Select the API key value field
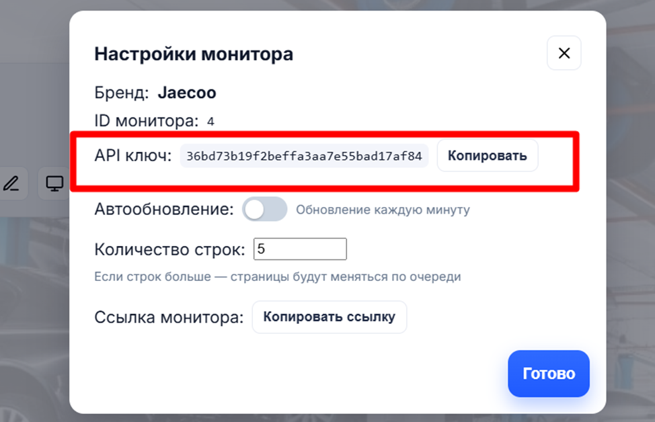Image resolution: width=655 pixels, height=422 pixels. click(x=304, y=156)
